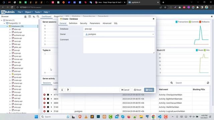Cancel query black square for PID 5140
This screenshot has height=120, width=214.
click(x=48, y=107)
